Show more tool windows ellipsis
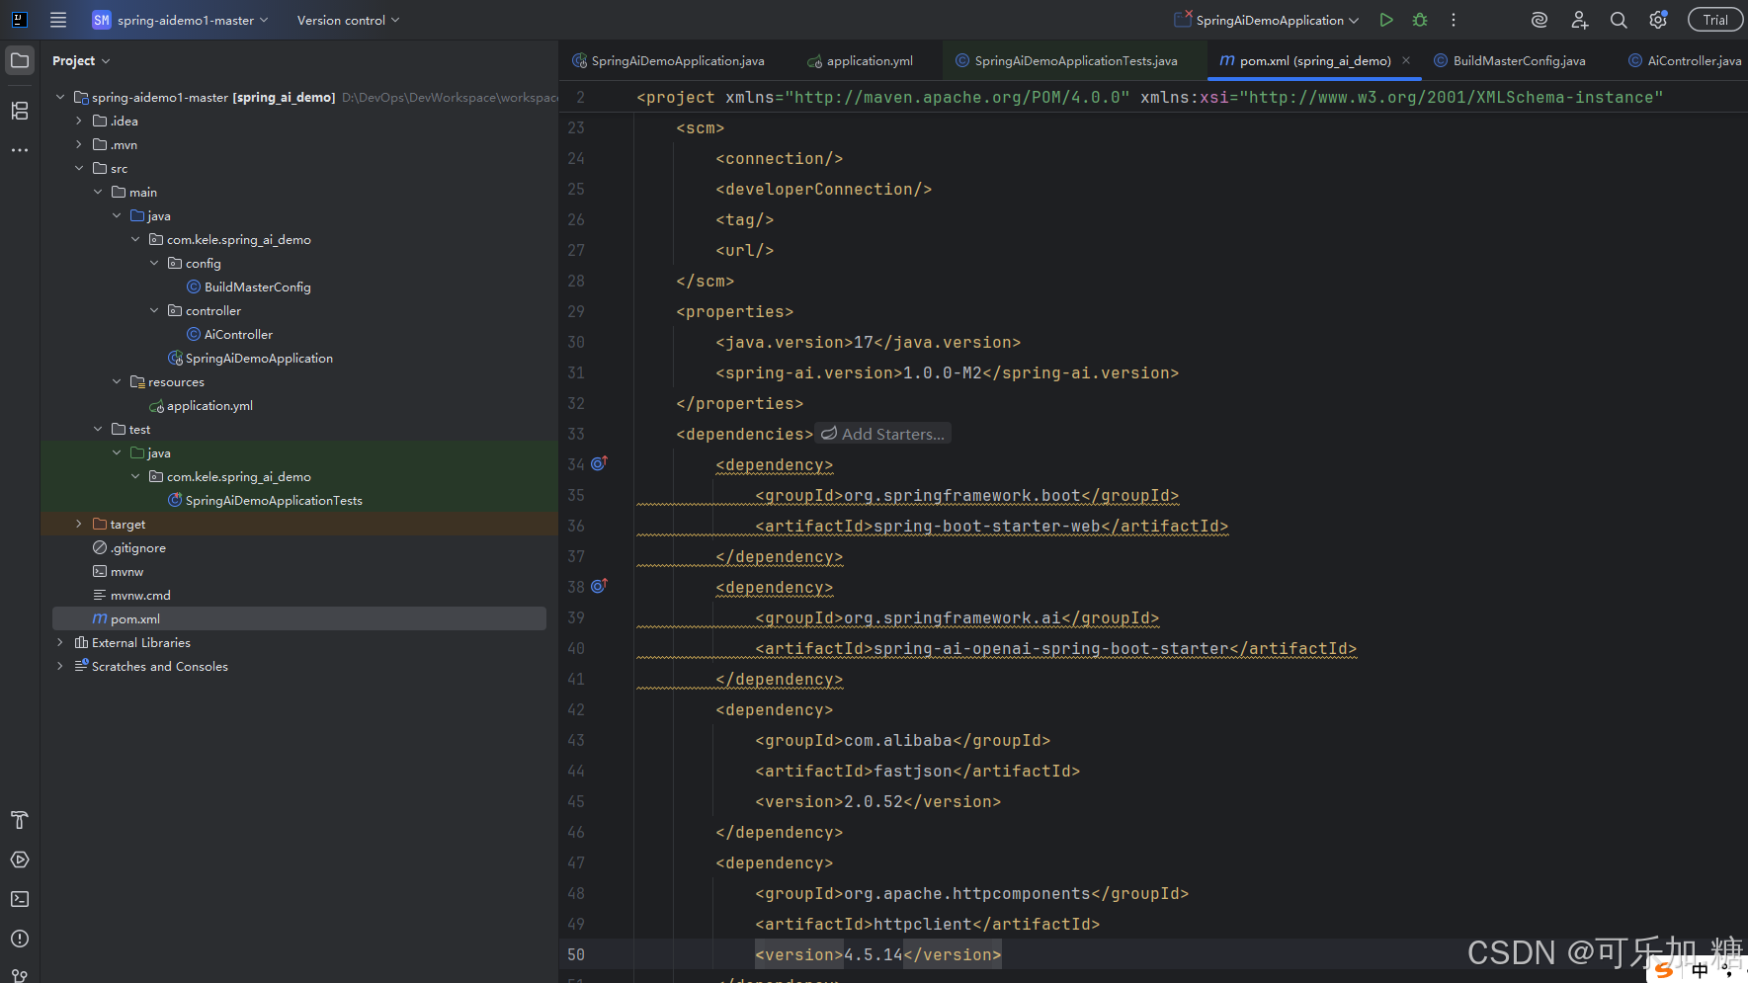The width and height of the screenshot is (1748, 983). tap(20, 150)
